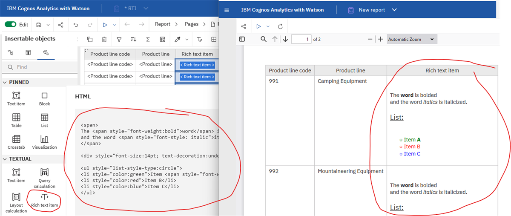511x216 pixels.
Task: Click the Sort icon
Action: point(133,40)
